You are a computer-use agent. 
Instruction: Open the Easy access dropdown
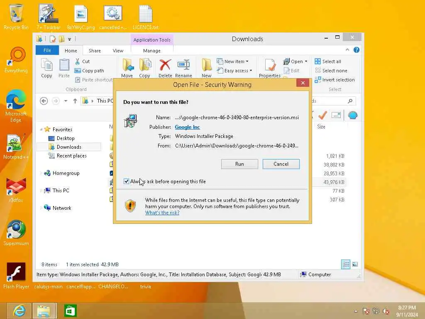234,71
